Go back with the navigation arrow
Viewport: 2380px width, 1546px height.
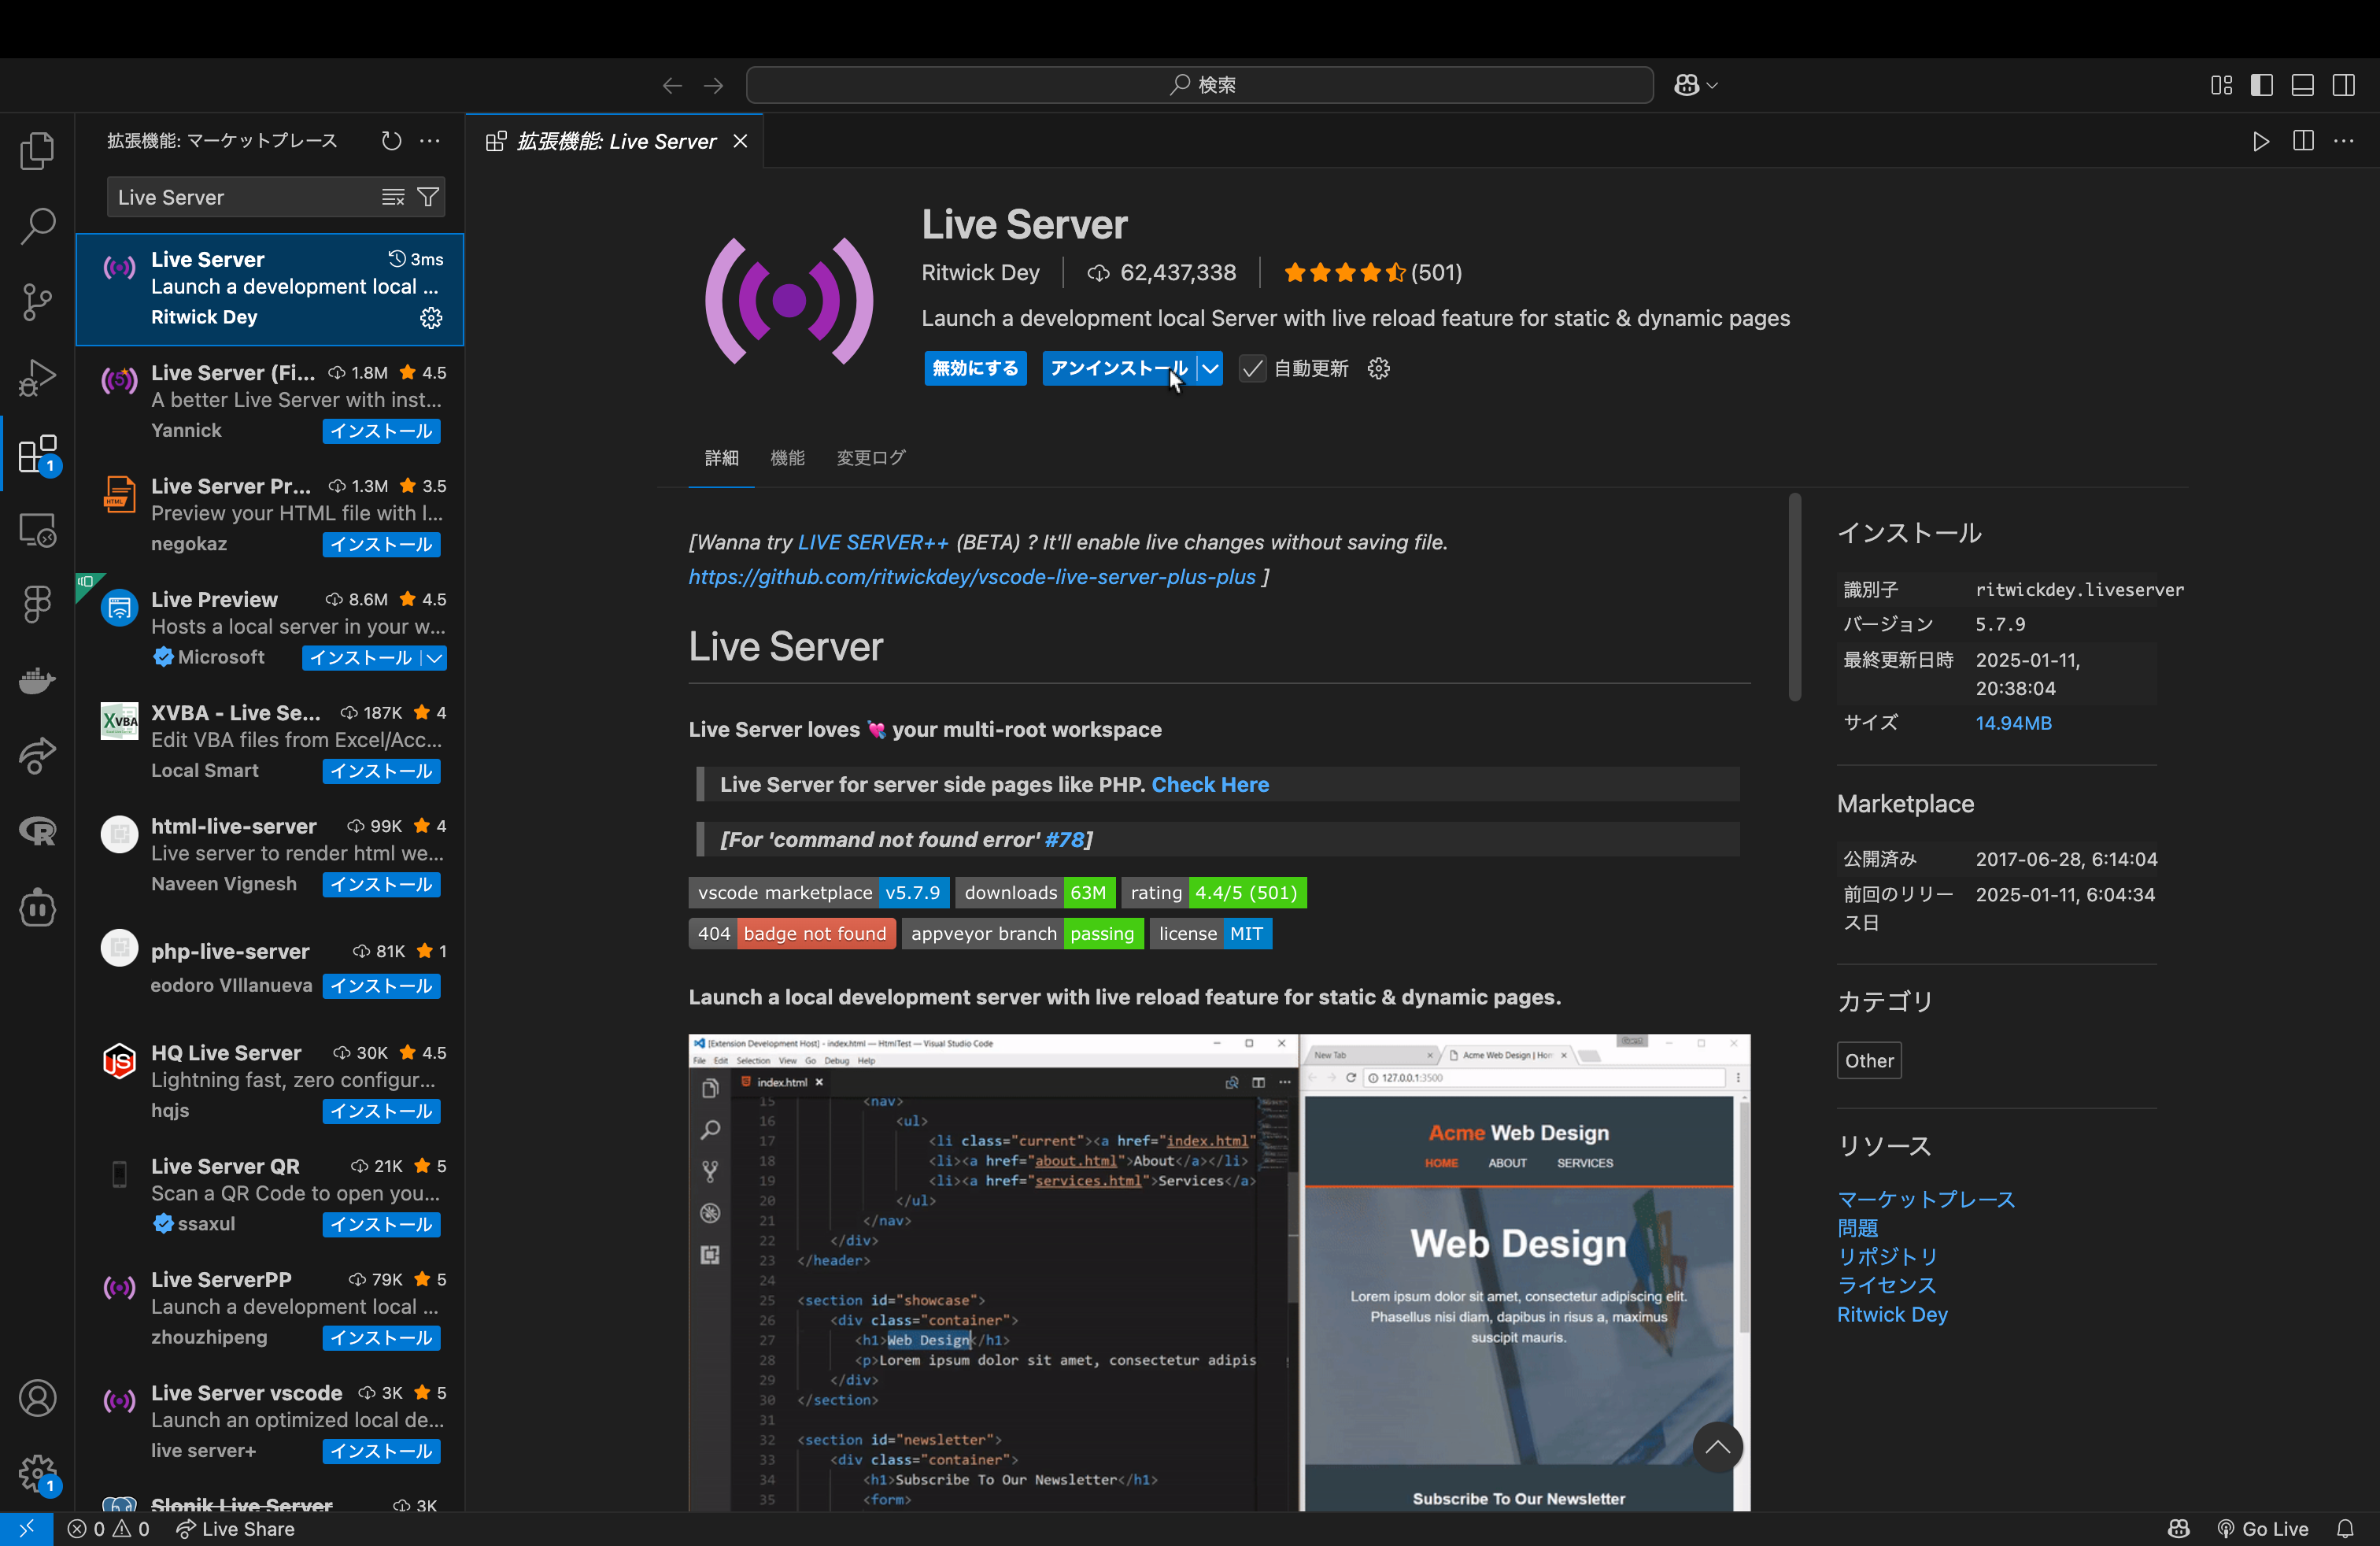(x=672, y=85)
